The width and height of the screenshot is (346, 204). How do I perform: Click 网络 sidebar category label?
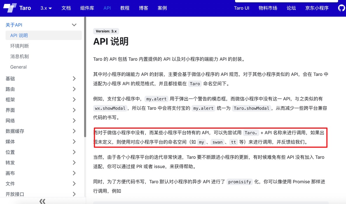point(10,121)
